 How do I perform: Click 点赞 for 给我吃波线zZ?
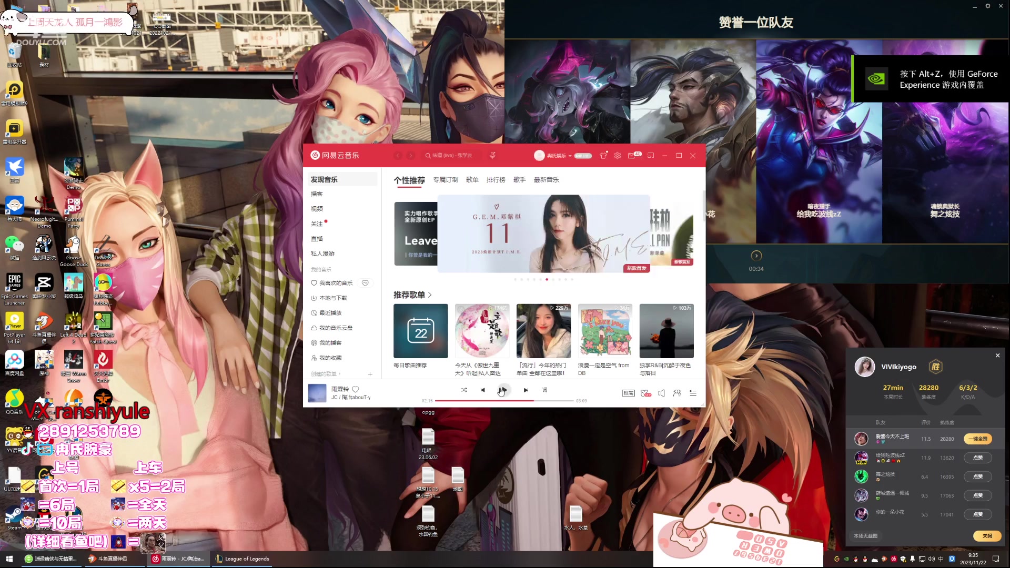[x=978, y=458]
